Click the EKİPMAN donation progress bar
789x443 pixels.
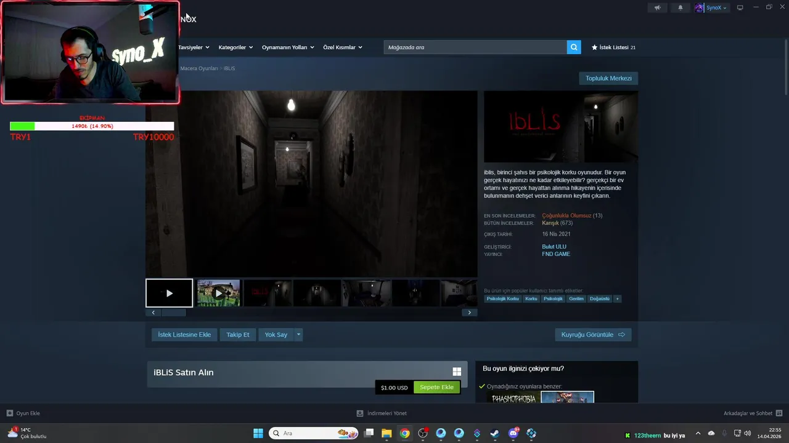pos(92,126)
